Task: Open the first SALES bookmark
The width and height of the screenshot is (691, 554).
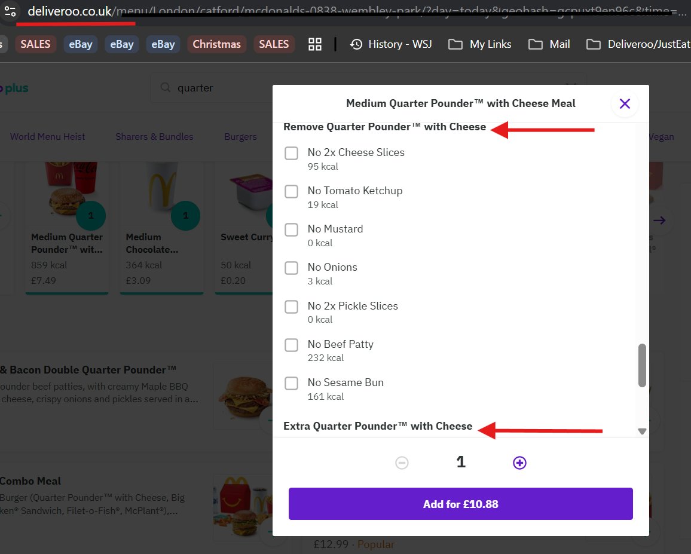Action: (35, 44)
